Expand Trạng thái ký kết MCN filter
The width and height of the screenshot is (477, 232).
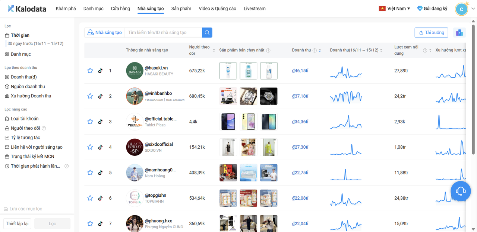coord(29,157)
